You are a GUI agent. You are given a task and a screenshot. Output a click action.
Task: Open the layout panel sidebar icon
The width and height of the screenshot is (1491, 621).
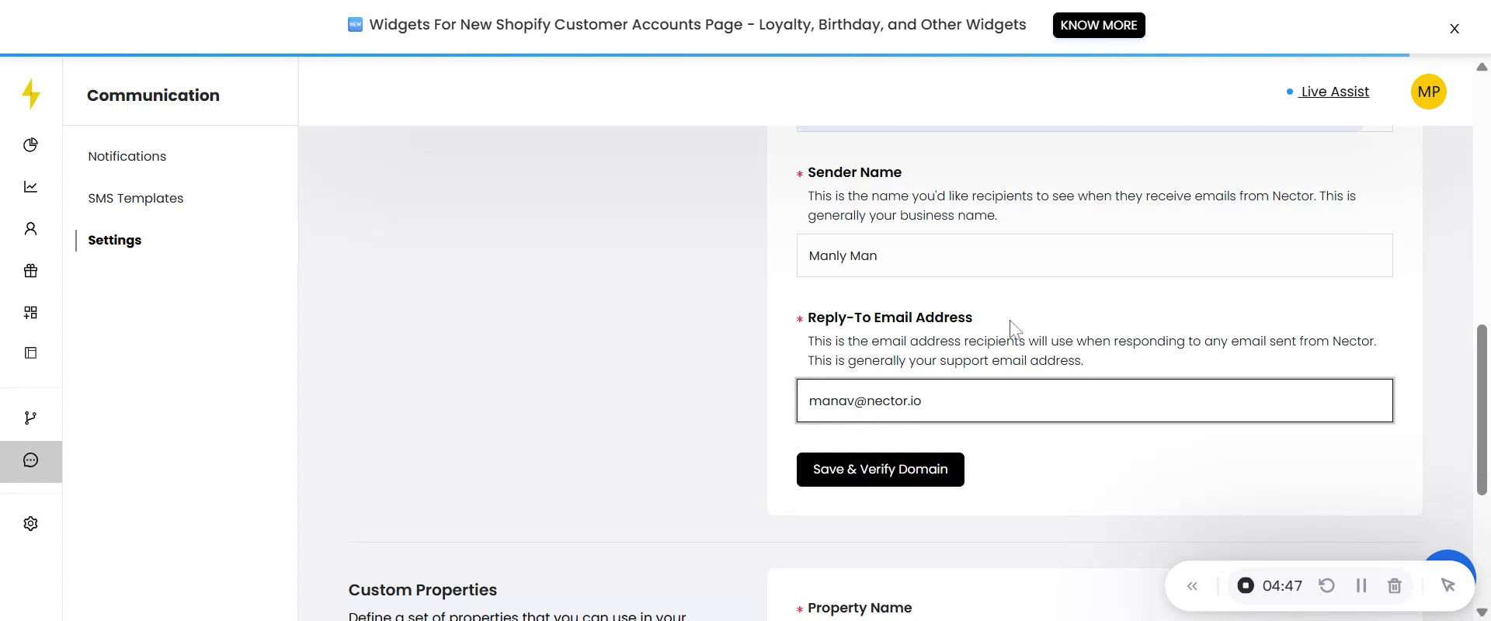click(31, 353)
